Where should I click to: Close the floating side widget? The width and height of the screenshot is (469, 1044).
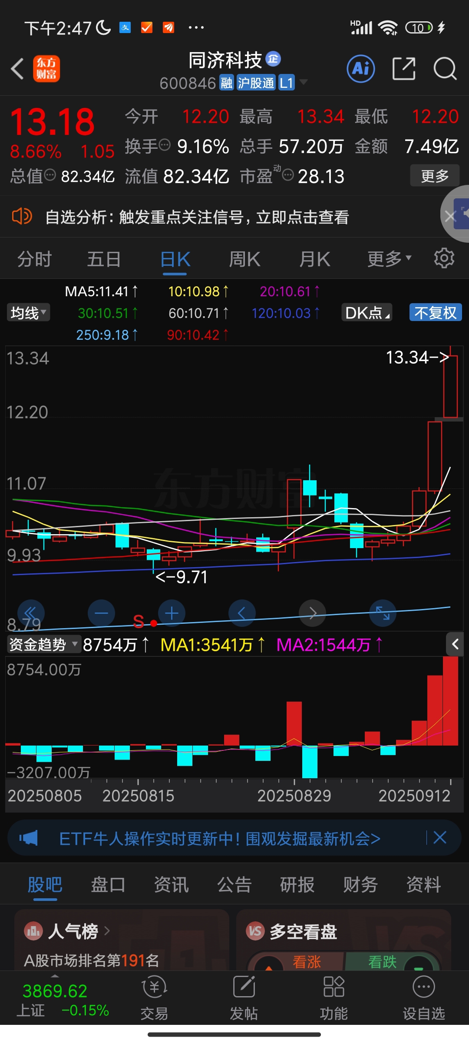(450, 216)
